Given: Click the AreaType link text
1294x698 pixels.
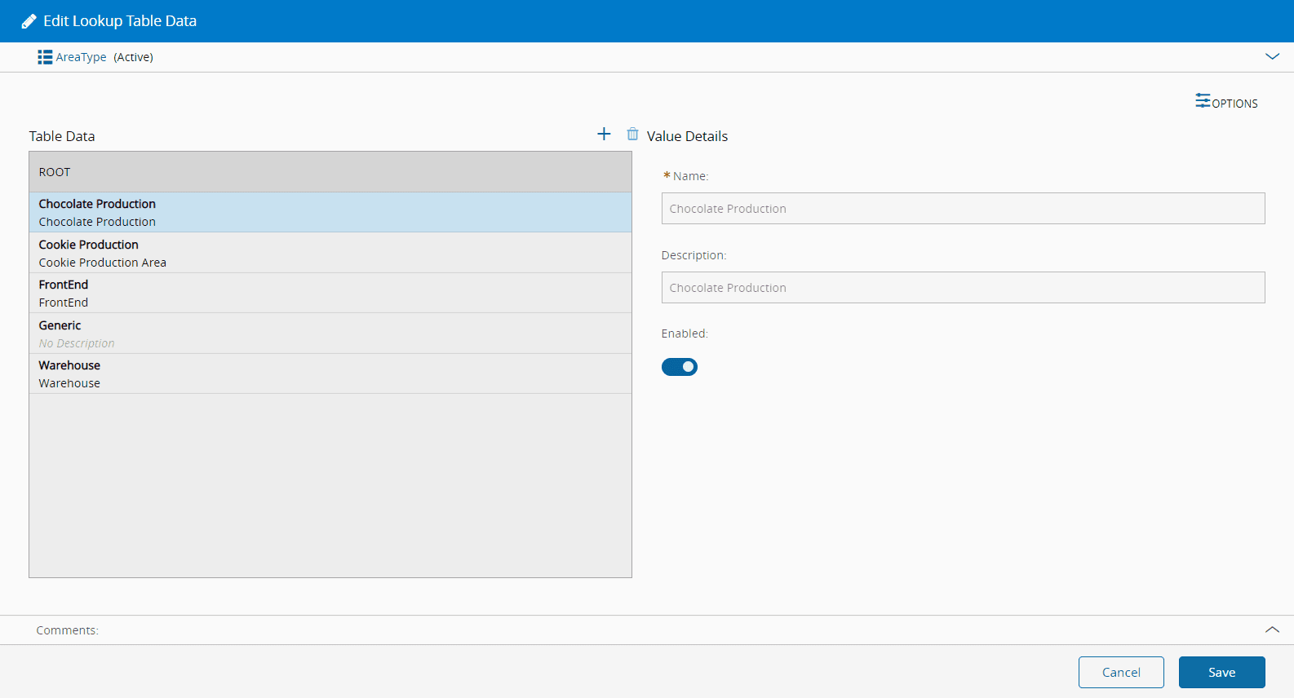Looking at the screenshot, I should tap(81, 57).
